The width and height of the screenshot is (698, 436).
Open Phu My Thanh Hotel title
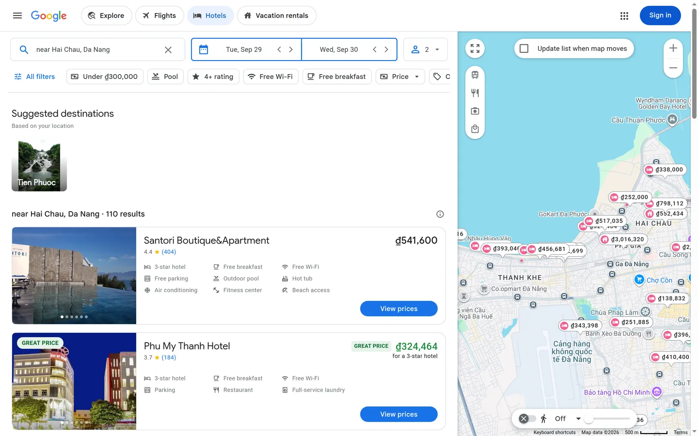187,346
